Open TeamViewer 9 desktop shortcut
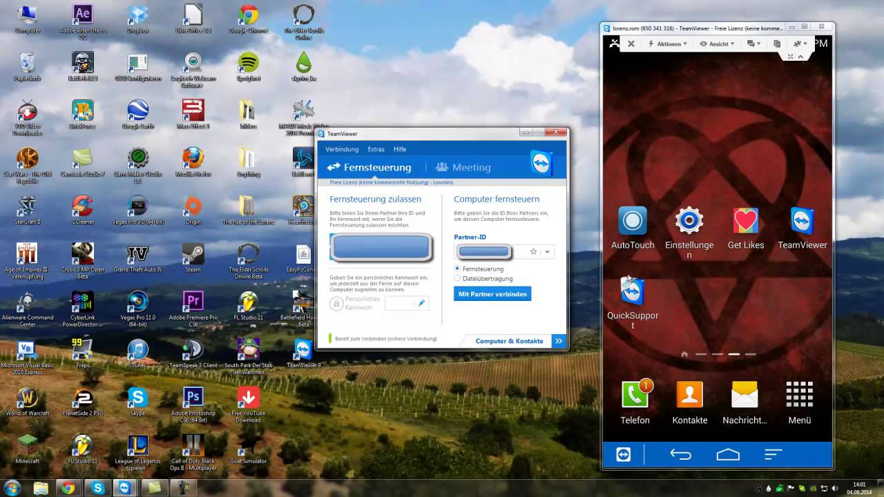Image resolution: width=884 pixels, height=497 pixels. 303,352
